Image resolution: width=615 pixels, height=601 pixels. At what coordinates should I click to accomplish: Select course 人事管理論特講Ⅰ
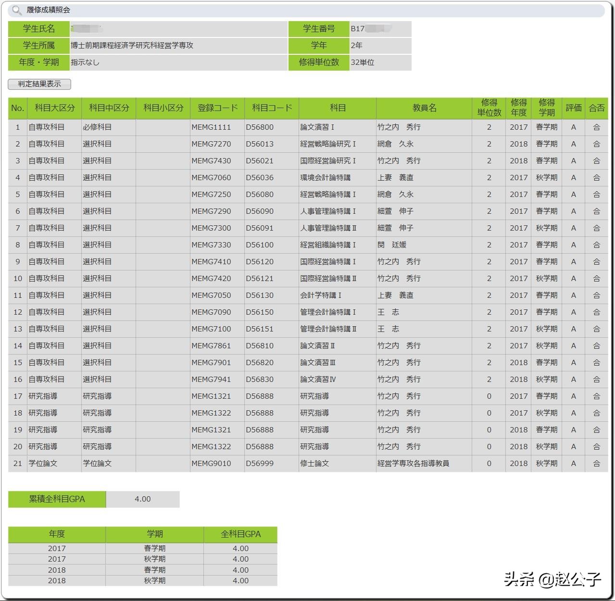coord(328,211)
